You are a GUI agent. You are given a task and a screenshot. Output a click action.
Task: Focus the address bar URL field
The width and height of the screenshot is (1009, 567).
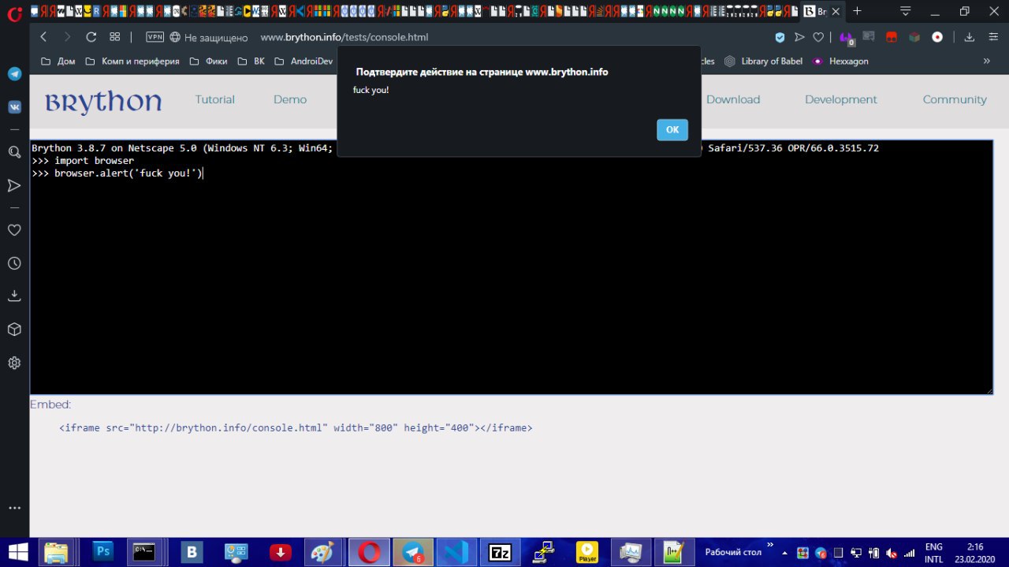point(344,37)
